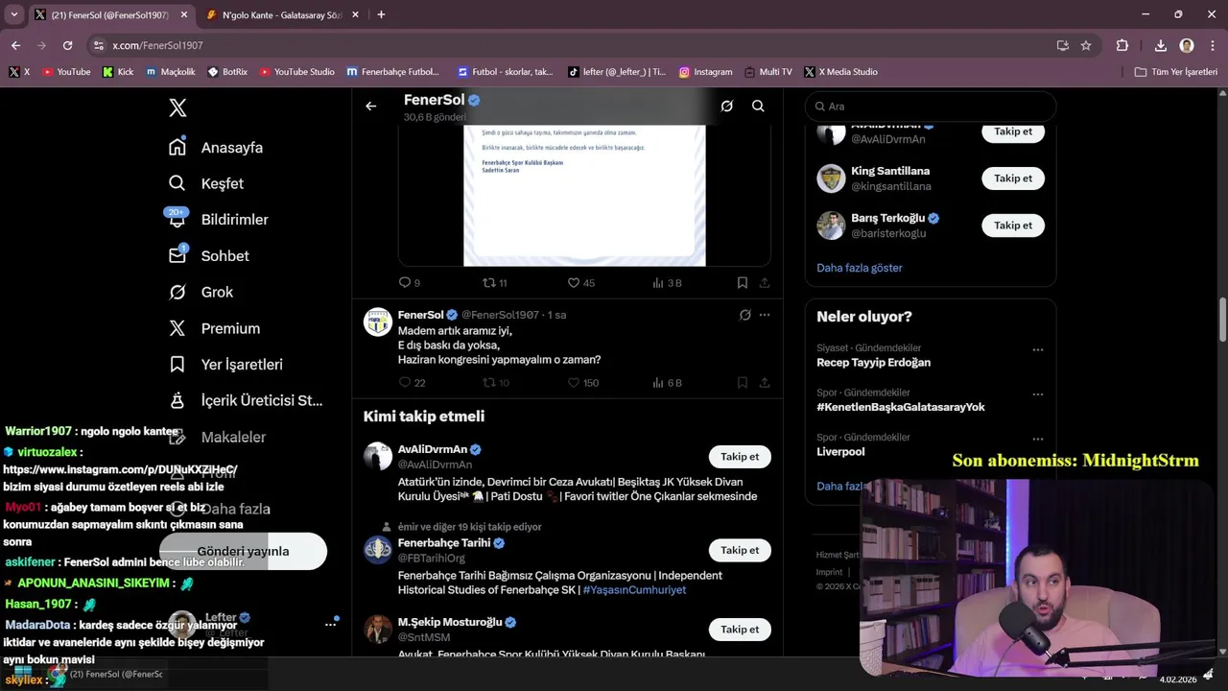Viewport: 1228px width, 691px height.
Task: Open X Media Studio bookmark
Action: point(841,72)
